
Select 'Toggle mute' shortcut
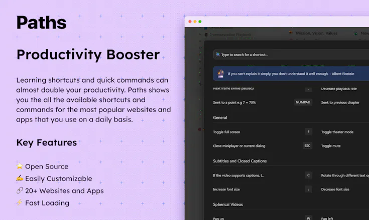click(331, 145)
